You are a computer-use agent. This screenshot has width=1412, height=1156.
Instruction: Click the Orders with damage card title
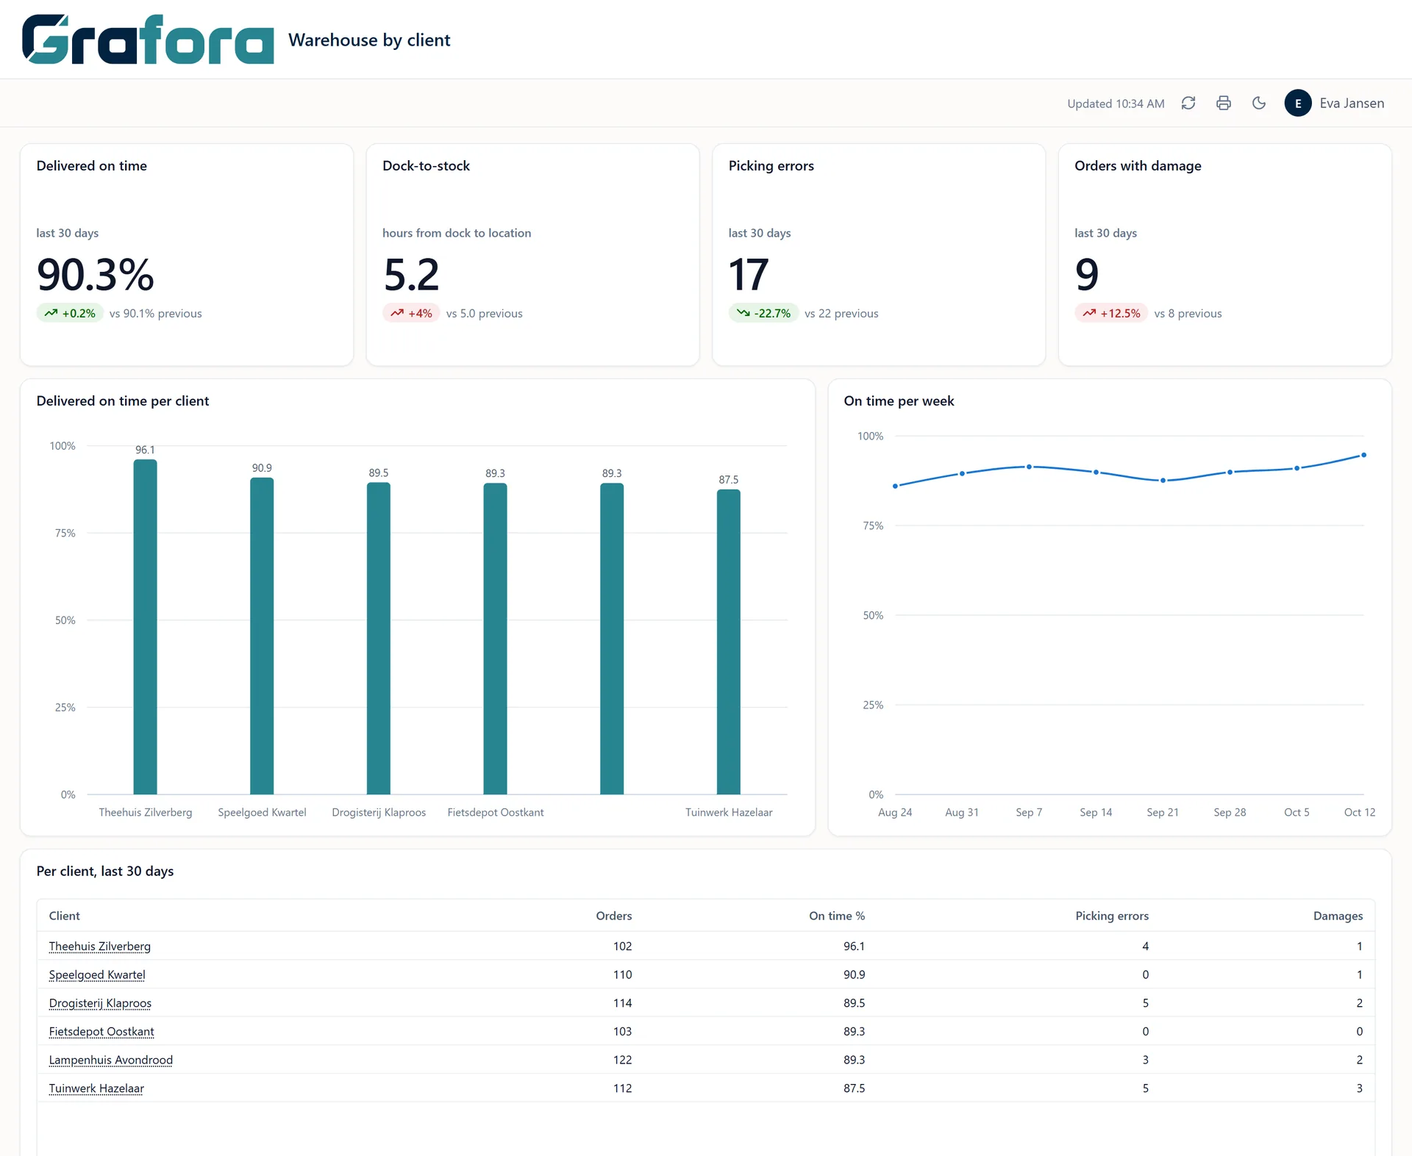[1138, 166]
